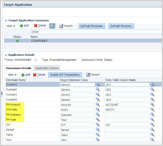Click the green Add plus in Target Application Summary
Viewport: 163px width, 146px height.
click(x=21, y=26)
